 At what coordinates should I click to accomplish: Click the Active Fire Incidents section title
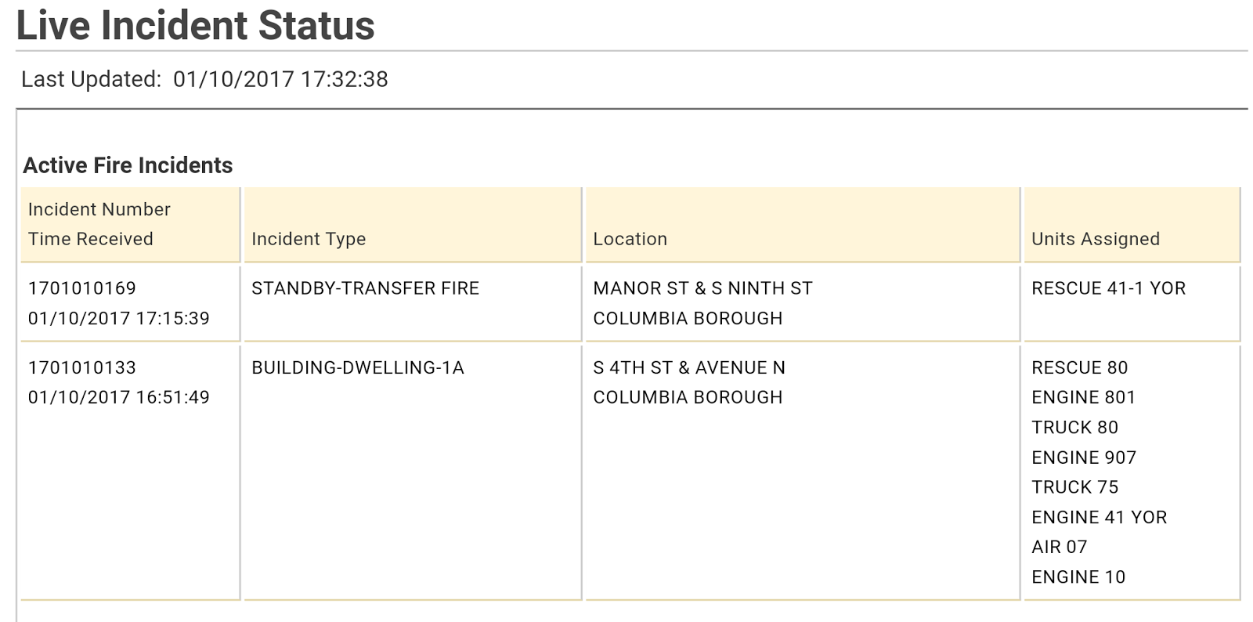pos(128,165)
